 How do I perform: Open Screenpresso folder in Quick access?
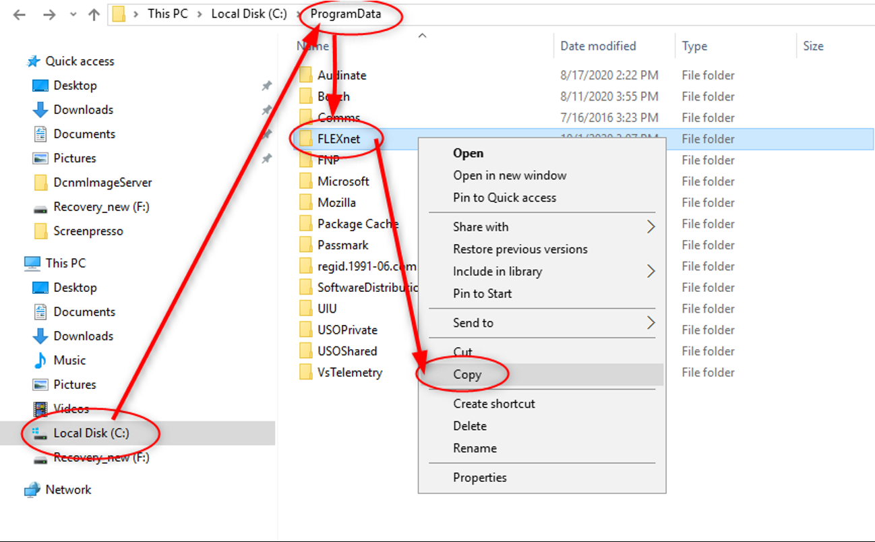88,231
